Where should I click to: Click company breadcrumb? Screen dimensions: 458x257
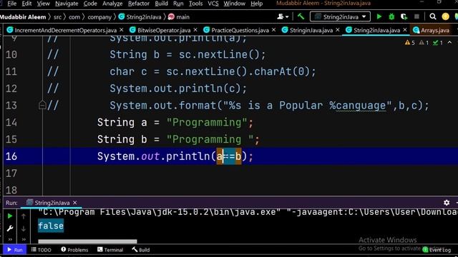coord(99,17)
